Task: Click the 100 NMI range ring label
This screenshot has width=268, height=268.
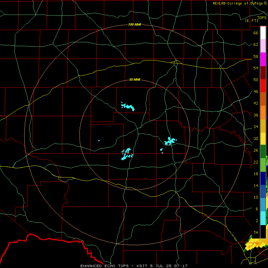Action: (135, 24)
